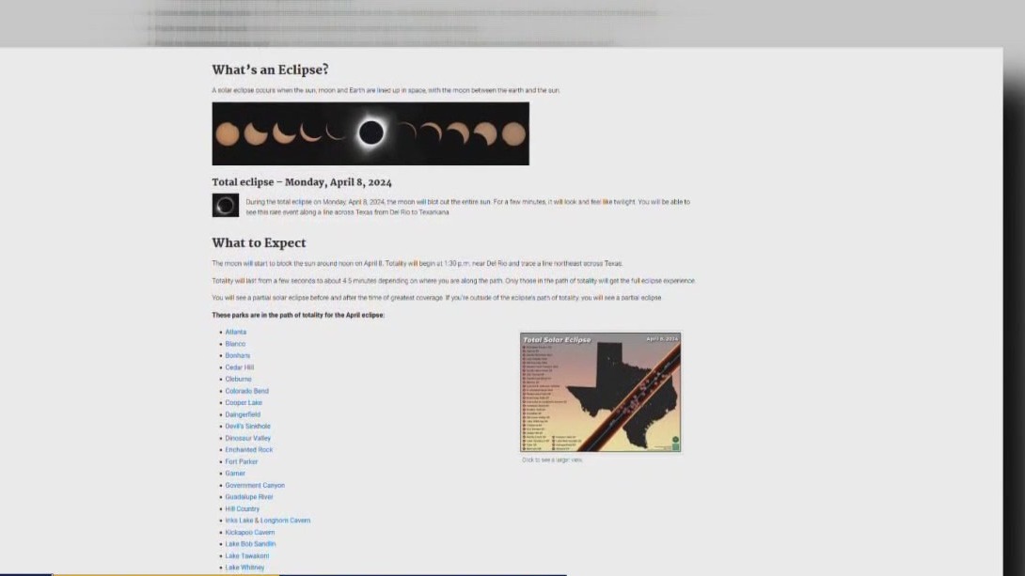Select the Cedar Hill link
This screenshot has width=1025, height=576.
239,367
